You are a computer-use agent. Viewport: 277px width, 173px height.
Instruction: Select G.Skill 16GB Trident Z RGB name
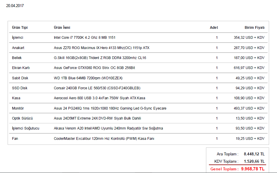(x=100, y=58)
